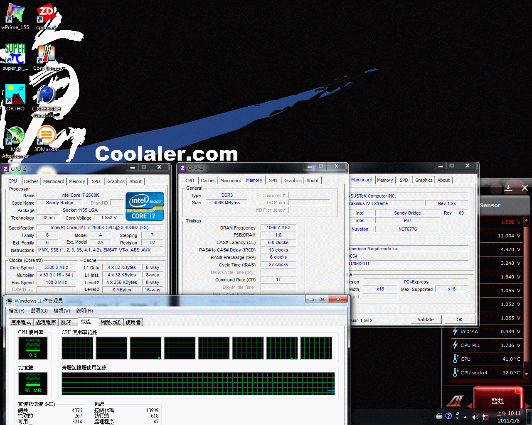
Task: Open the wPrime_155 desktop shortcut
Action: 15,17
